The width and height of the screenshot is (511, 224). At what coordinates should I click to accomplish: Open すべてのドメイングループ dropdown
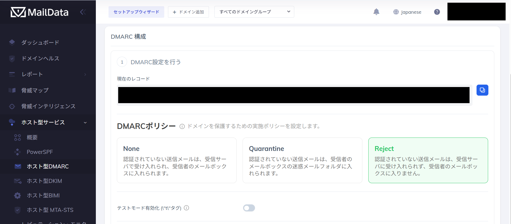(254, 12)
